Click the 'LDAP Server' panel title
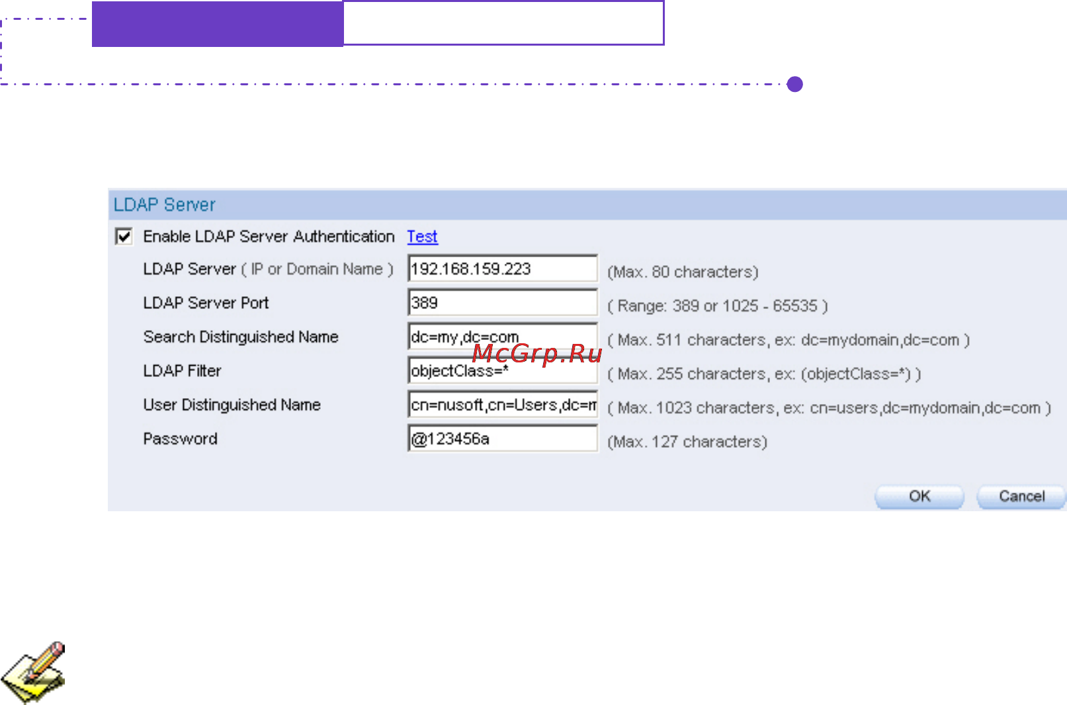This screenshot has height=705, width=1067. pos(165,205)
